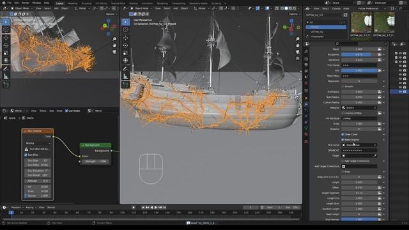The image size is (409, 230).
Task: Click the UV Attribute UVMap input field
Action: (x=359, y=118)
